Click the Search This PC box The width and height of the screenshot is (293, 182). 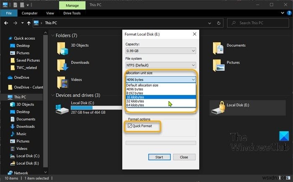pyautogui.click(x=258, y=23)
